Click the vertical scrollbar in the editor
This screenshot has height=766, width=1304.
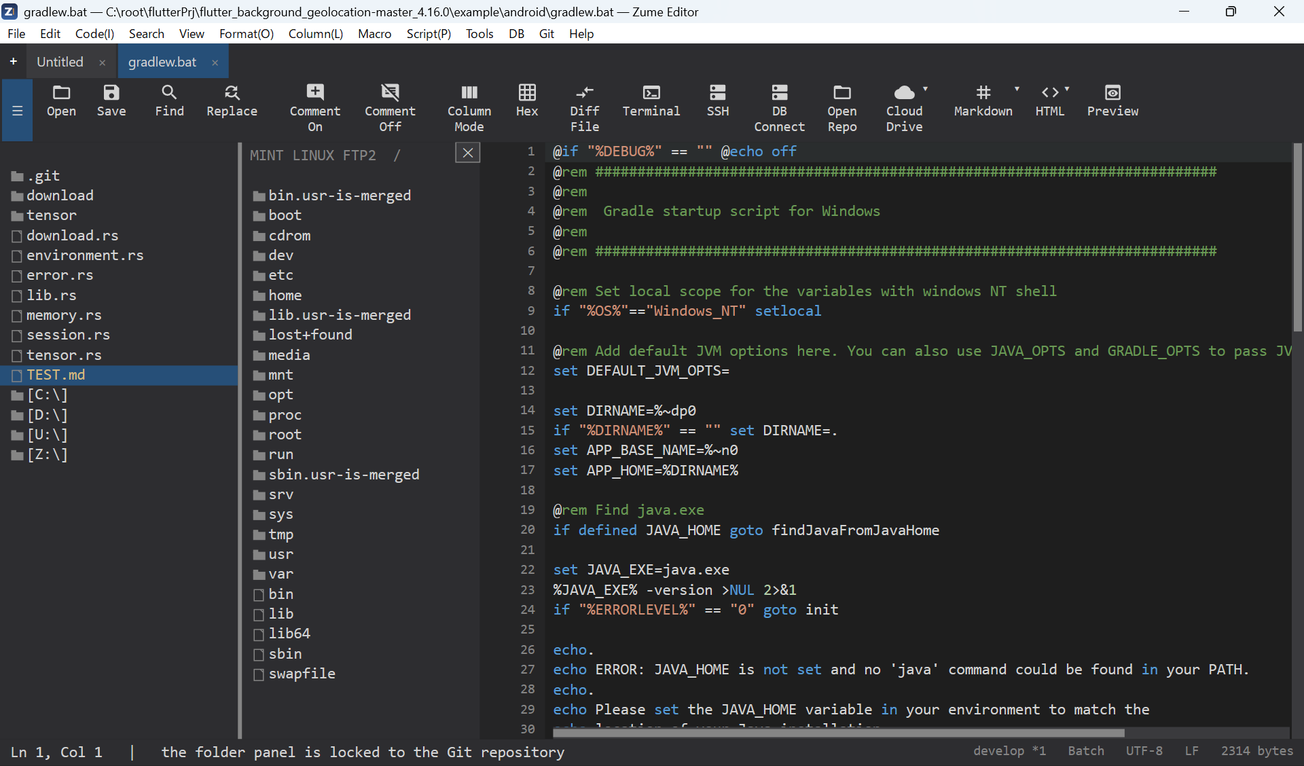click(1297, 237)
